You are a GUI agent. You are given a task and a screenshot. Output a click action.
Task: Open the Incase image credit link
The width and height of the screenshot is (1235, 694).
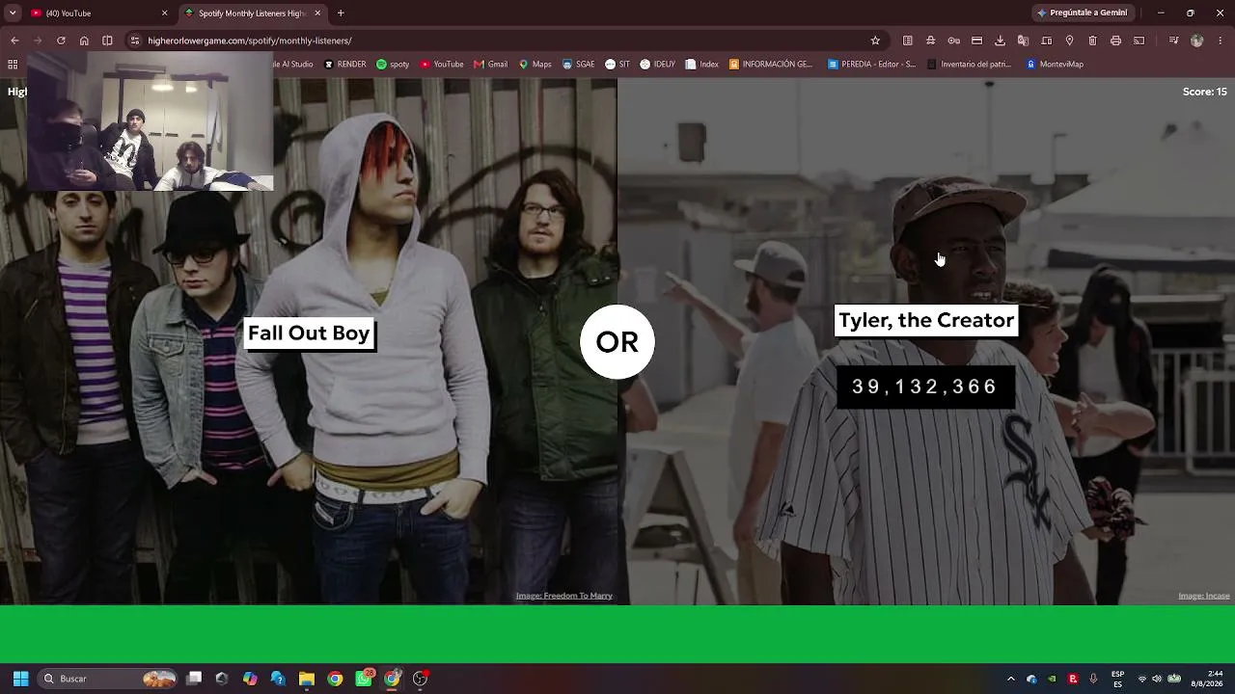(1204, 596)
